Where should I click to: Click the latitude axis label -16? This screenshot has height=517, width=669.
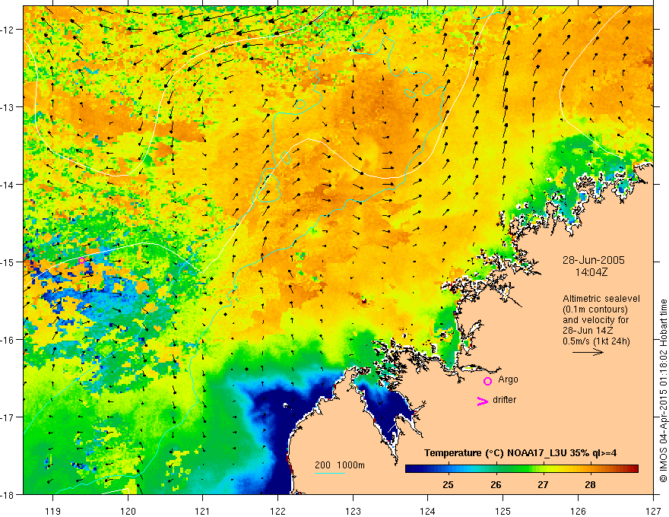point(8,340)
